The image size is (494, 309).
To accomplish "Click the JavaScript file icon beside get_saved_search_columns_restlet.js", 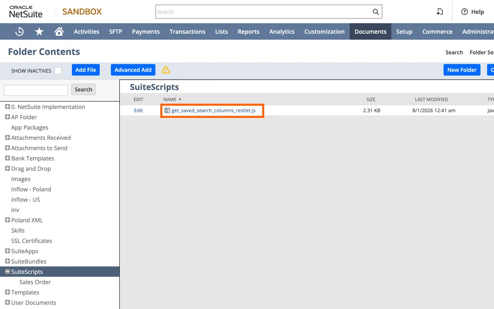I will point(167,110).
